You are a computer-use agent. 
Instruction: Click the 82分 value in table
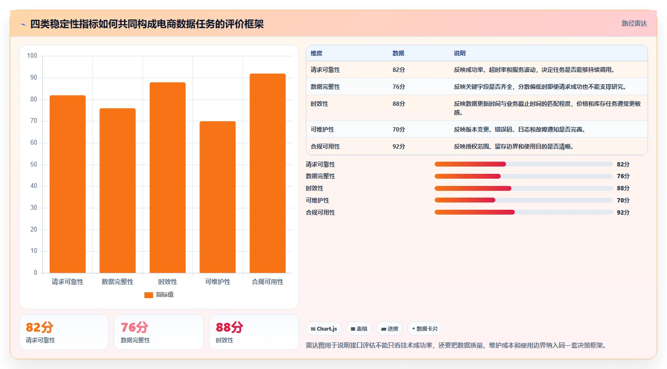[x=399, y=70]
